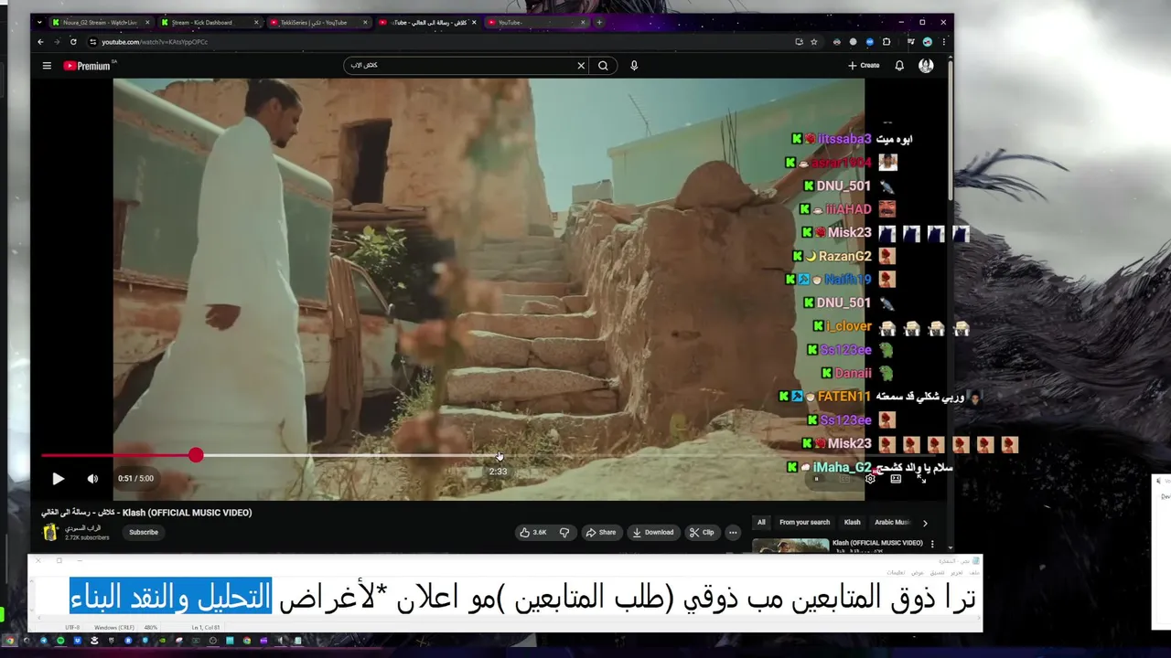This screenshot has width=1171, height=658.
Task: Select the All filter chip
Action: pos(761,523)
